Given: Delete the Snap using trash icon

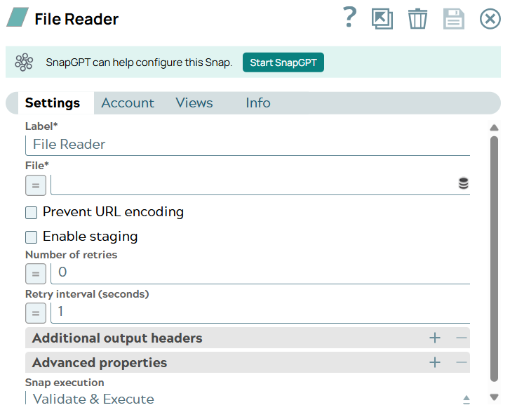Looking at the screenshot, I should [417, 19].
